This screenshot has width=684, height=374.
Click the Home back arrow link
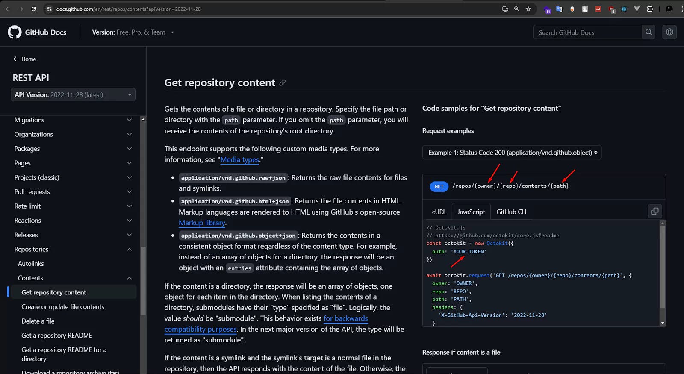[x=24, y=59]
